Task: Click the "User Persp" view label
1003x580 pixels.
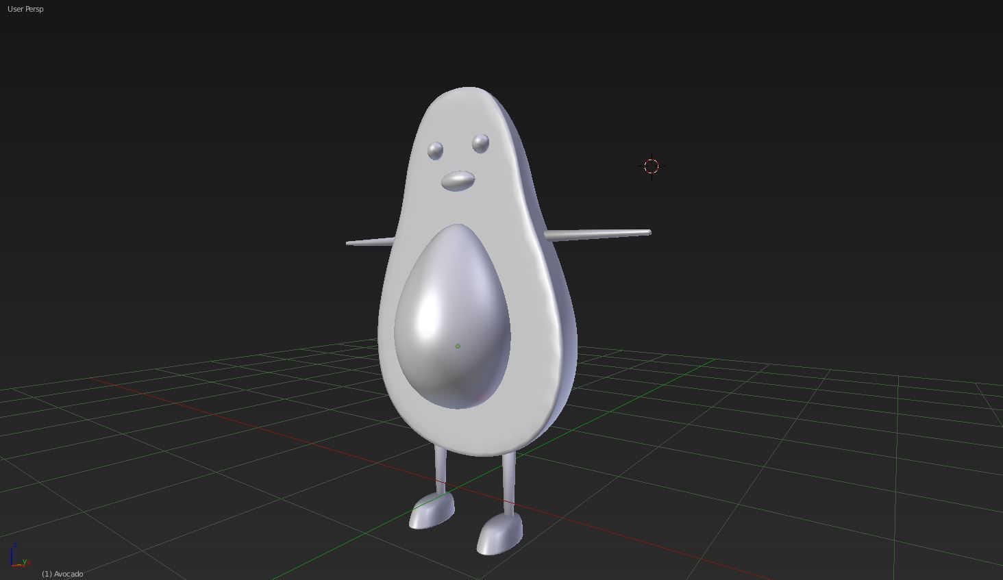Action: [25, 9]
